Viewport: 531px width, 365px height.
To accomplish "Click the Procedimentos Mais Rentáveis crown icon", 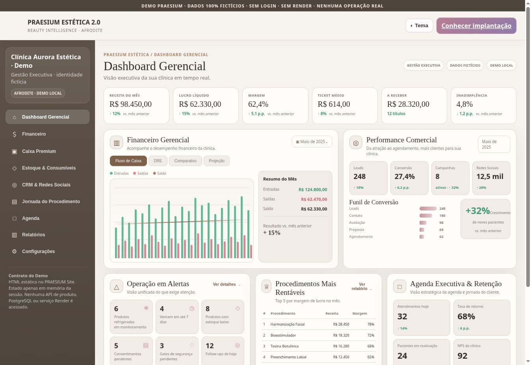I will (x=267, y=287).
